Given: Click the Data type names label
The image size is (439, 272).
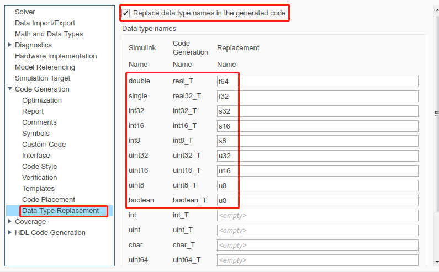Looking at the screenshot, I should [149, 29].
